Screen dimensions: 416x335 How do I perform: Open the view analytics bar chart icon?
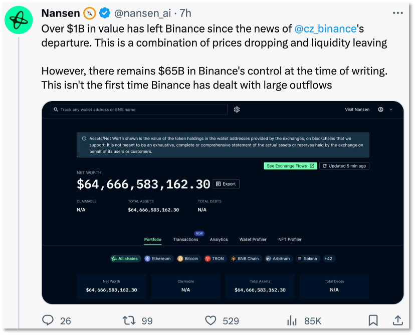point(292,320)
